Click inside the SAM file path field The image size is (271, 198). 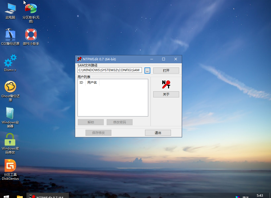tap(110, 70)
